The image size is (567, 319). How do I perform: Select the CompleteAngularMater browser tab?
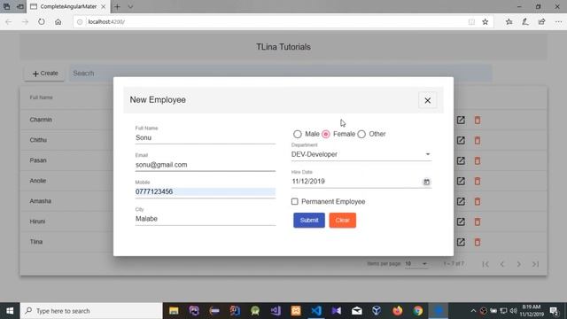(68, 6)
